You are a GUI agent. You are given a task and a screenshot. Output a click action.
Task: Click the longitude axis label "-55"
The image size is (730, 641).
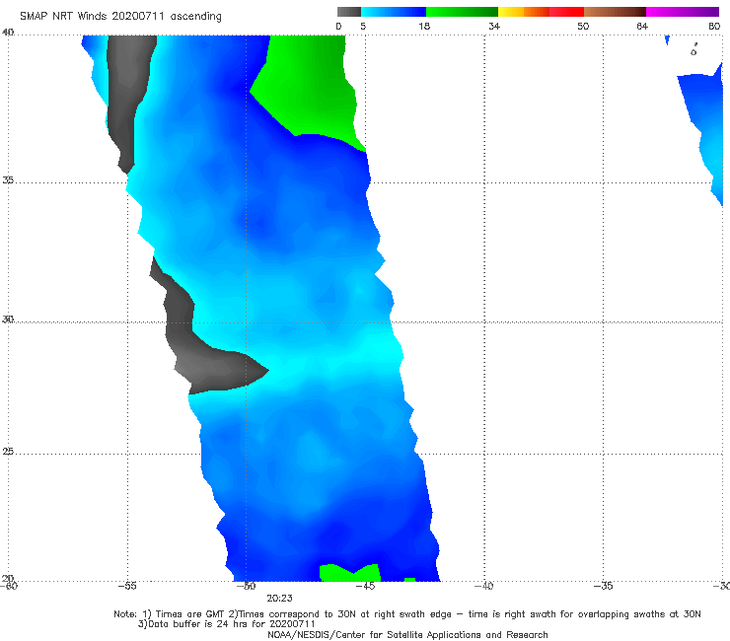[127, 586]
